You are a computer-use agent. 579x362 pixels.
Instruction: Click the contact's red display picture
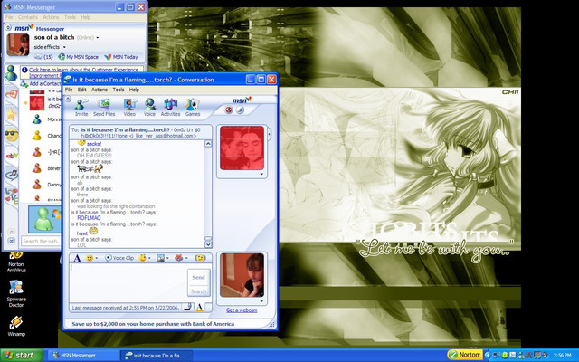click(242, 148)
